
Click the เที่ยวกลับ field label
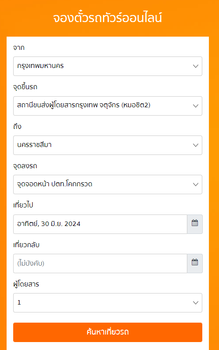[x=26, y=245]
